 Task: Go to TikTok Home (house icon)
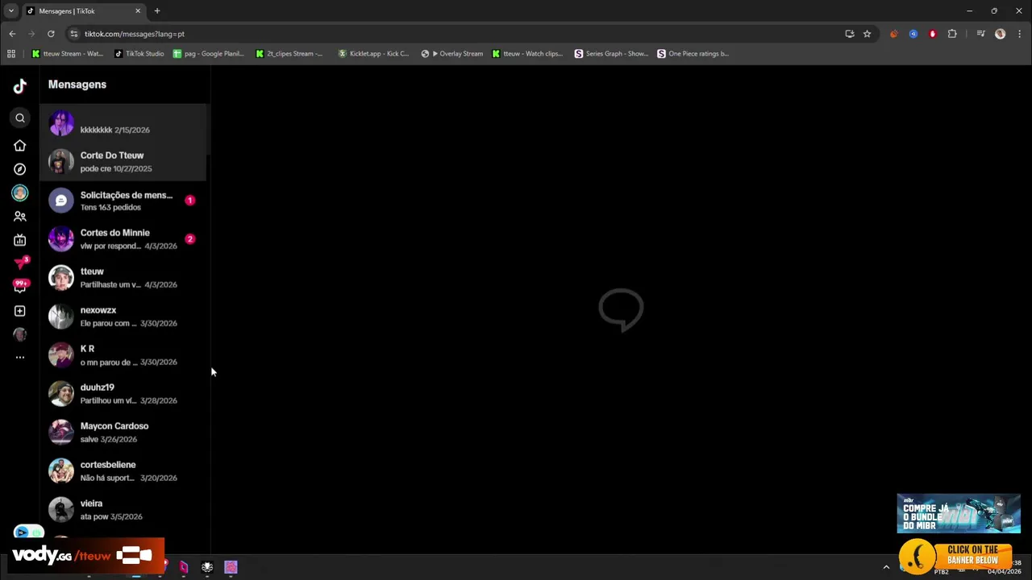(x=20, y=146)
